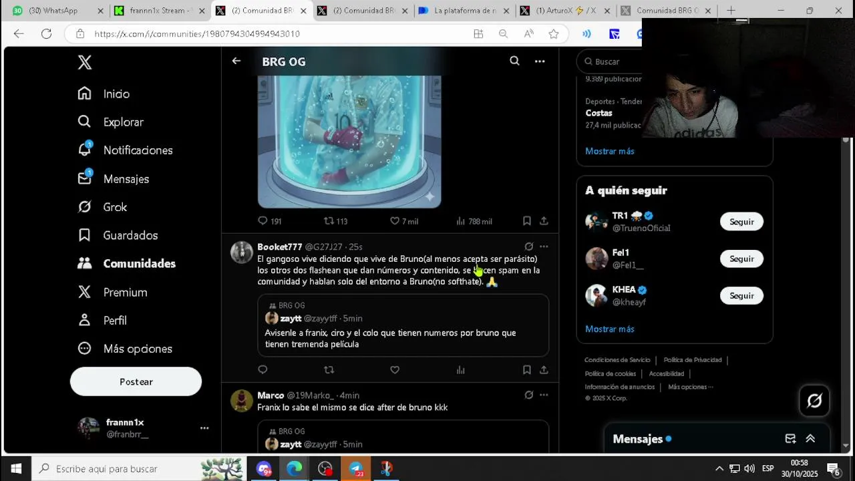Expand the Mensajes drawer
This screenshot has width=855, height=481.
tap(810, 439)
